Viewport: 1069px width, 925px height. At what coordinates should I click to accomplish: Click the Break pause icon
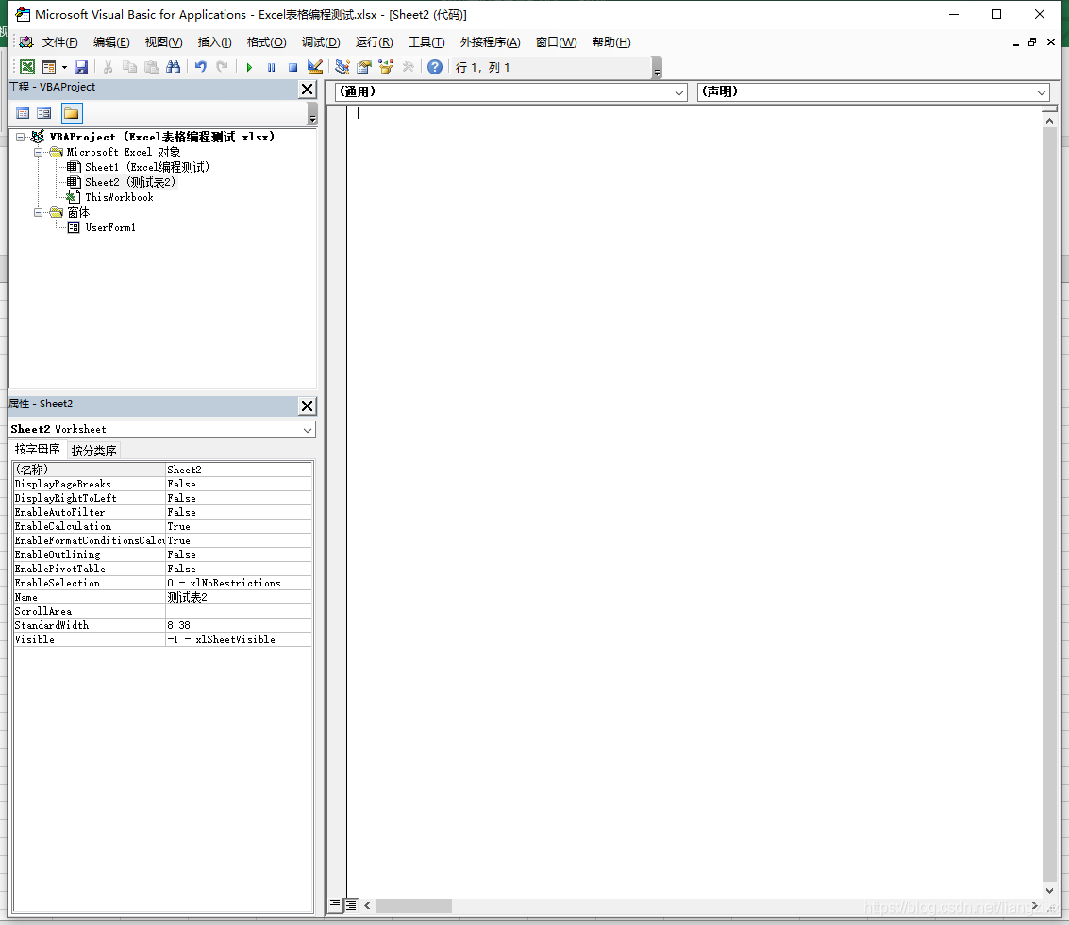(x=272, y=67)
